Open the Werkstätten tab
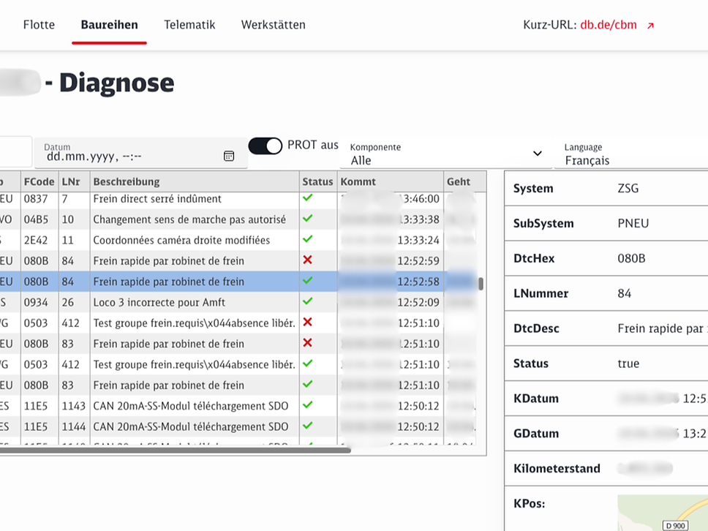This screenshot has height=531, width=708. [x=273, y=25]
